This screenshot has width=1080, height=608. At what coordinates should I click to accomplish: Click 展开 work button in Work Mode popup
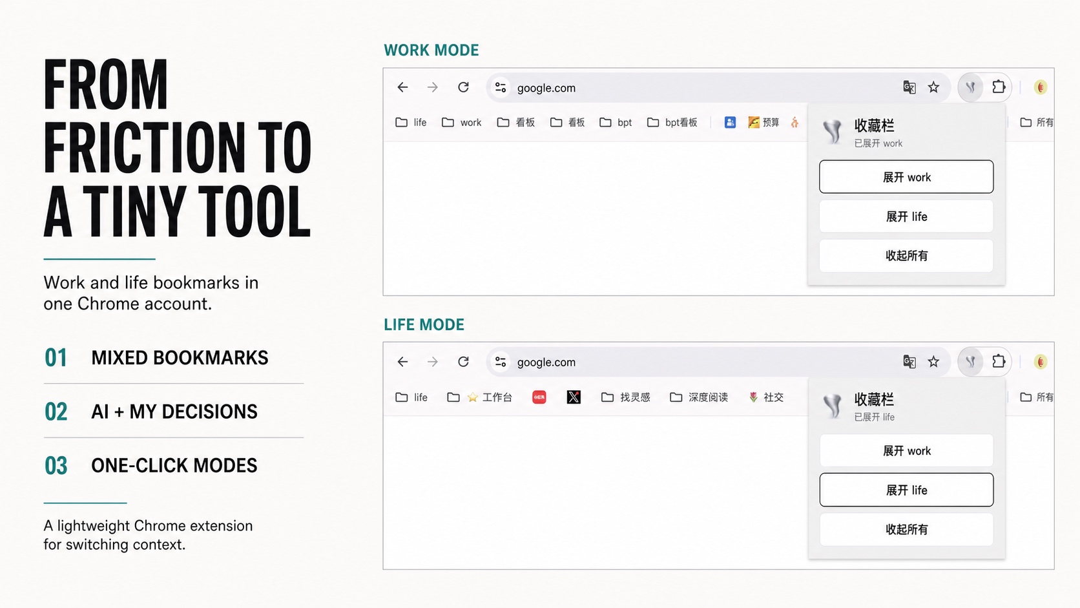pyautogui.click(x=906, y=177)
